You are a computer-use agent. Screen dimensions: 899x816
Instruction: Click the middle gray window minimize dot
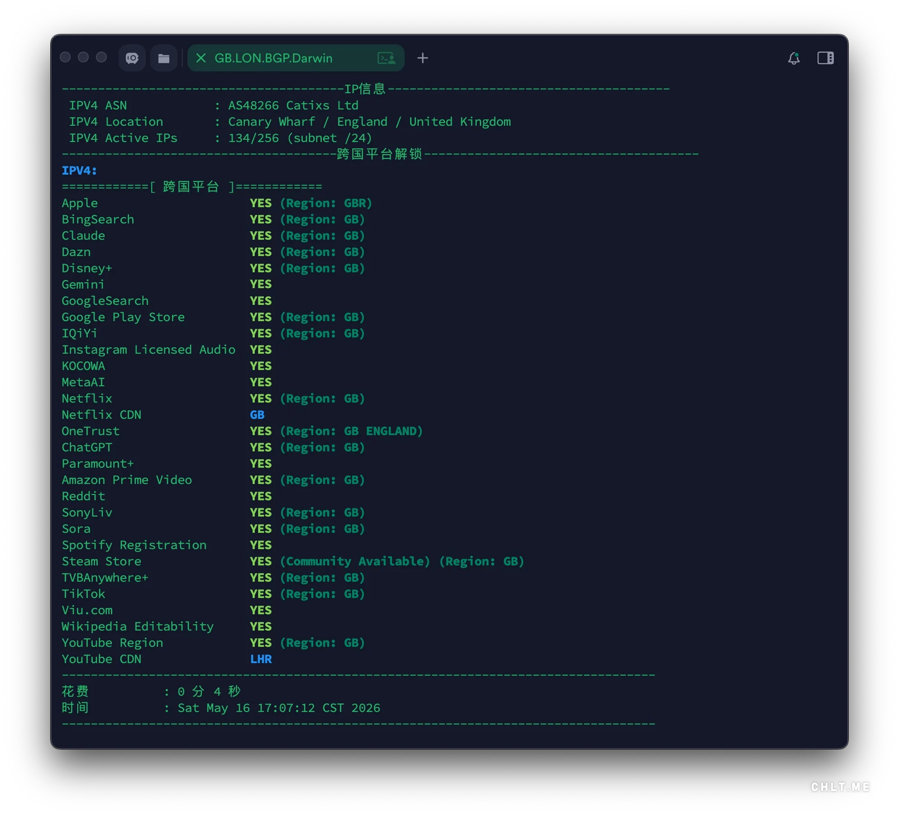pos(83,57)
